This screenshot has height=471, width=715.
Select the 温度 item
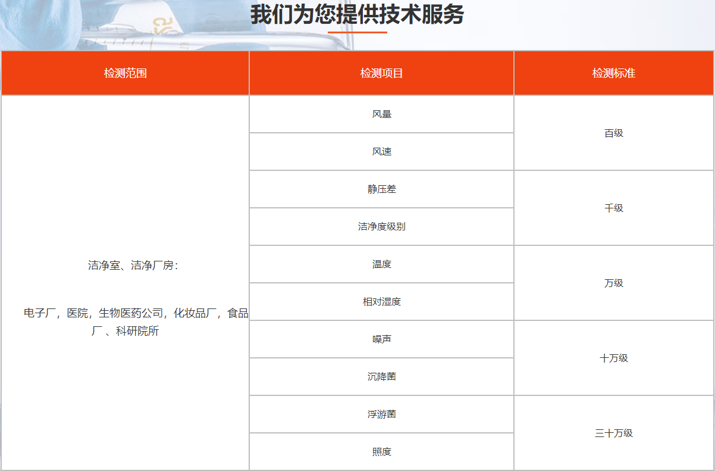381,264
